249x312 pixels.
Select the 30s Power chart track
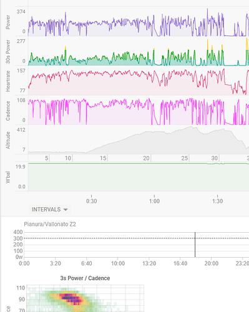[139, 51]
